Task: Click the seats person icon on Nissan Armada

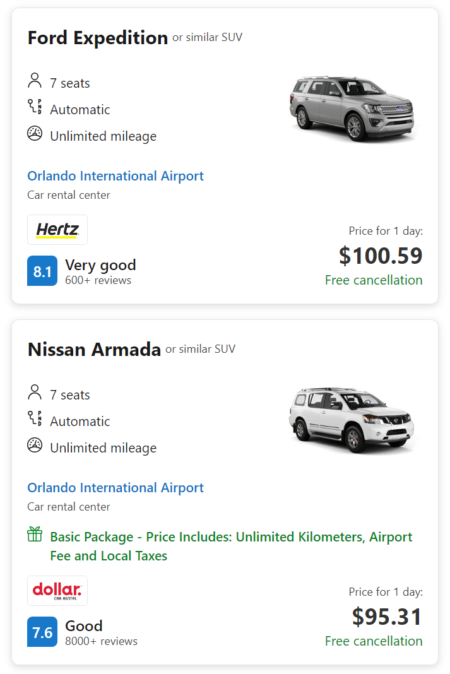Action: click(35, 393)
